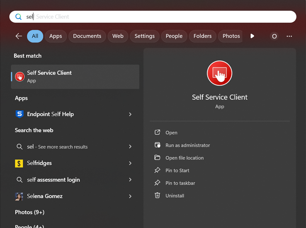Open the Selena Gomez suggestion
Screen dimensions: 306x228
(x=75, y=196)
